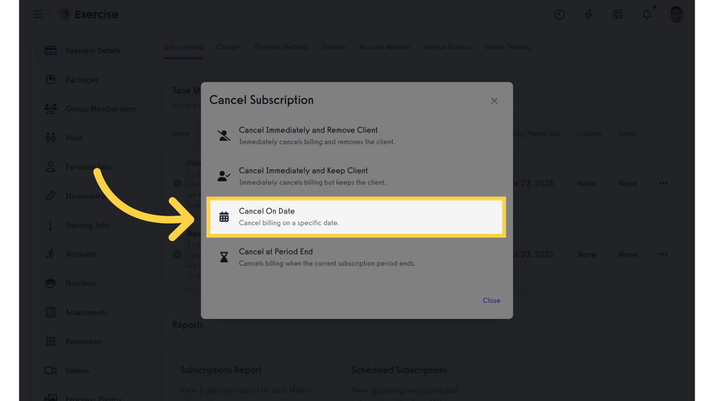Open the lightning bolt quick actions

(x=589, y=15)
